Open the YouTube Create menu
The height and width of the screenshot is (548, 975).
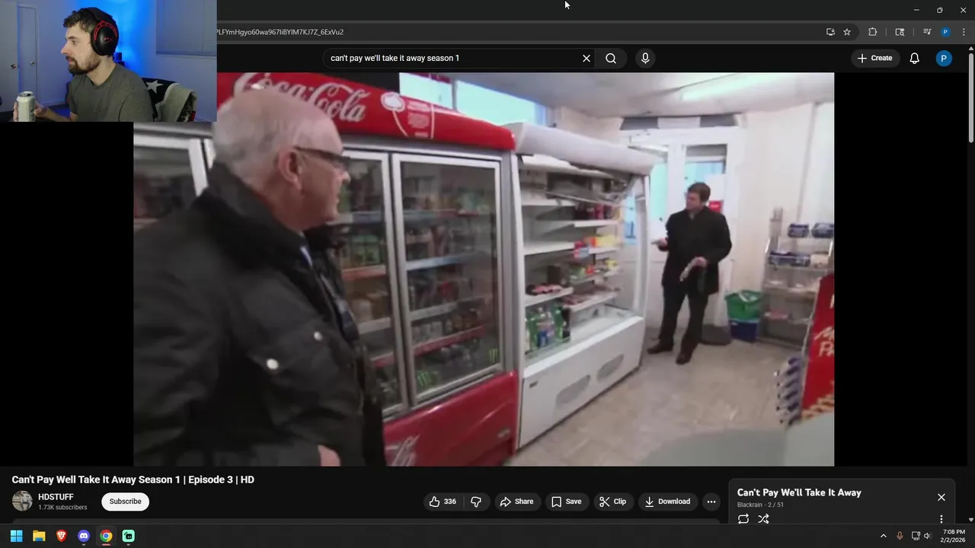(874, 58)
